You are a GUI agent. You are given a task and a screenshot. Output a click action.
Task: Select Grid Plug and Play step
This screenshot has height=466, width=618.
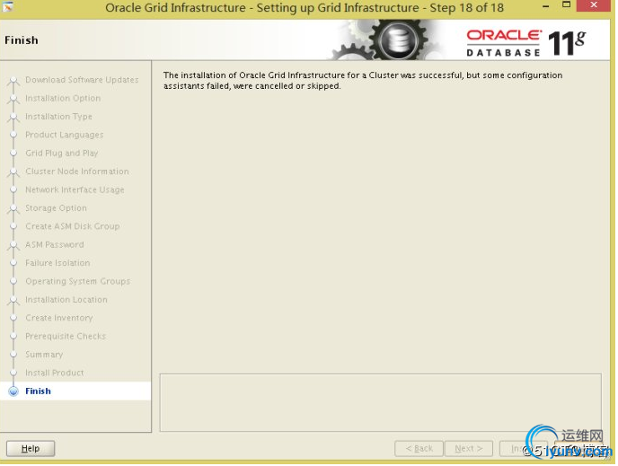61,153
